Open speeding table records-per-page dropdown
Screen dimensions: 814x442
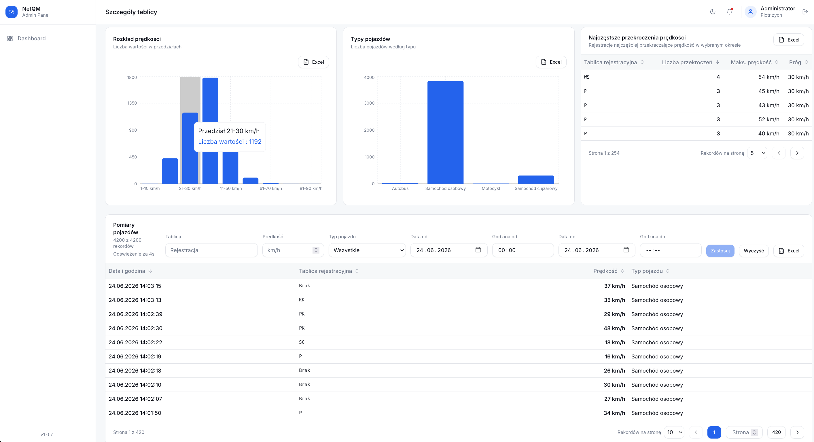click(757, 153)
